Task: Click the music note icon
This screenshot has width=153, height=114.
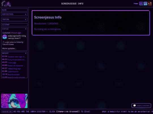Action: [x=3, y=42]
